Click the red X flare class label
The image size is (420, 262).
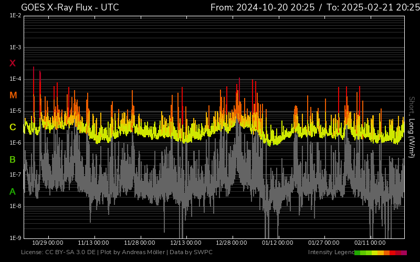[13, 63]
